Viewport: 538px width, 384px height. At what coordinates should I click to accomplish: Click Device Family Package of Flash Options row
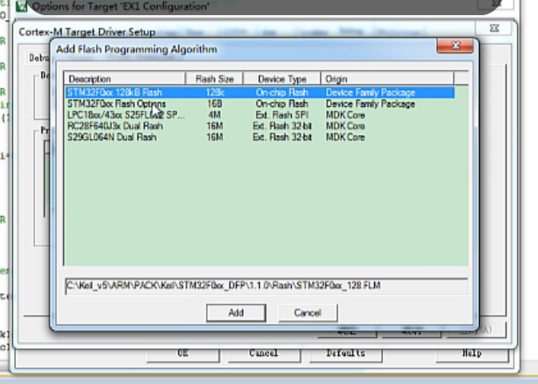(370, 104)
